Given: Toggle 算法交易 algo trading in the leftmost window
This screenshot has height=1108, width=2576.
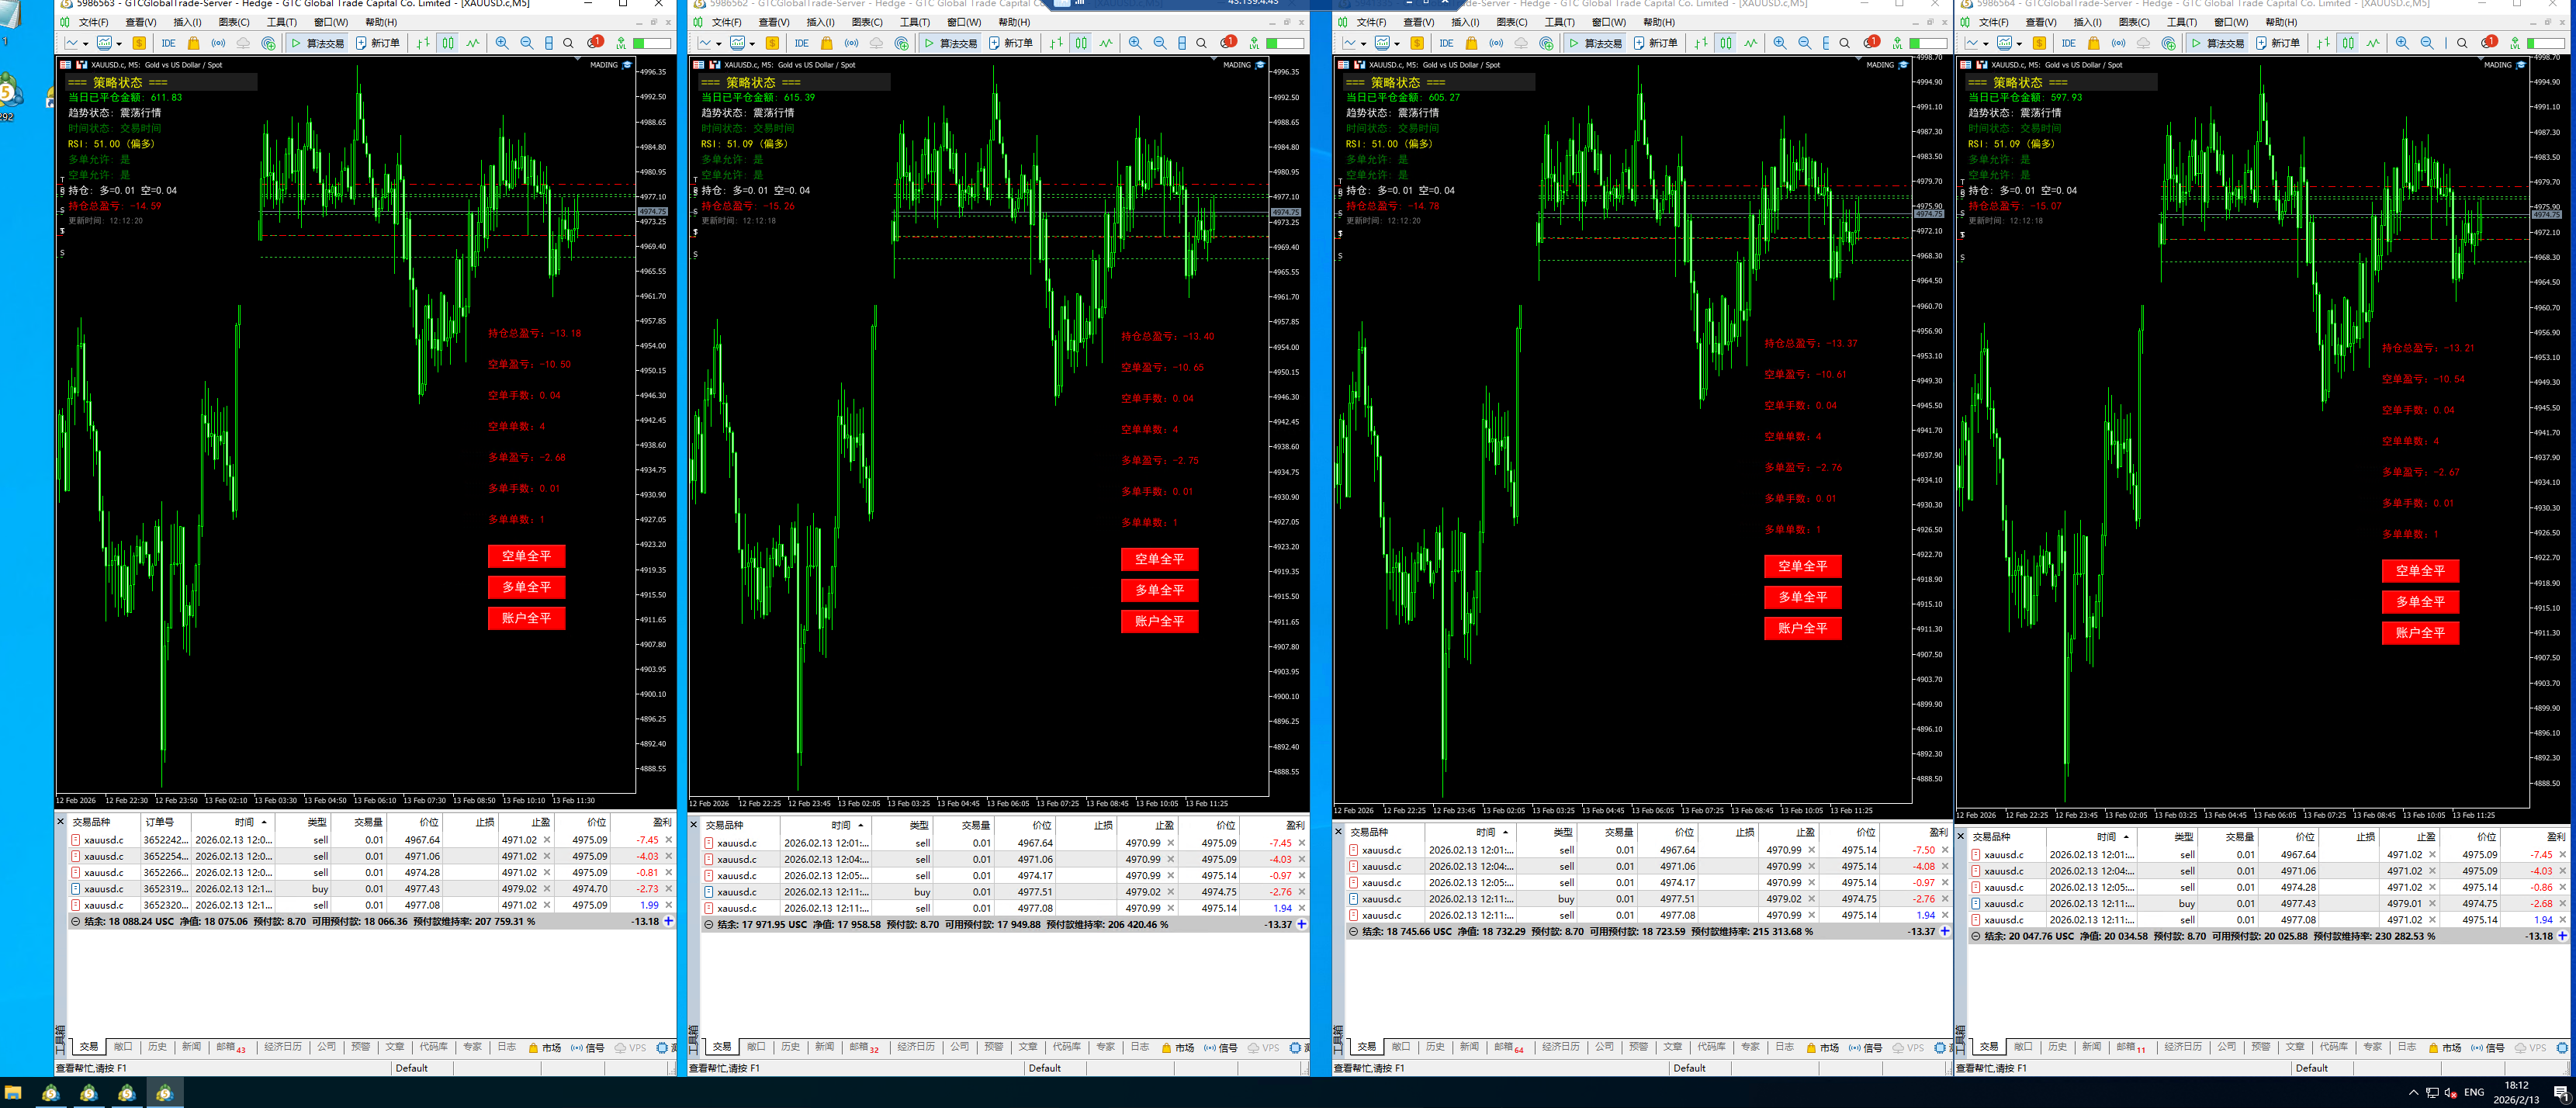Looking at the screenshot, I should pos(317,43).
